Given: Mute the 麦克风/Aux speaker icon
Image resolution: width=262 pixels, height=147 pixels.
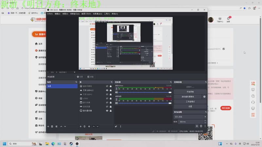Looking at the screenshot, I should (117, 92).
